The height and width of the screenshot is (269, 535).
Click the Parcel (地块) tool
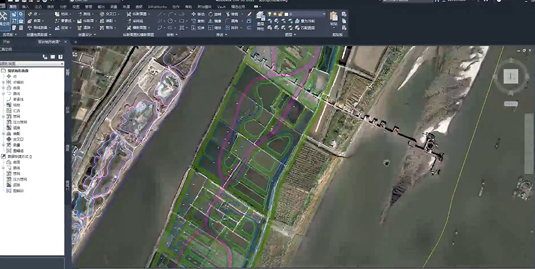pyautogui.click(x=63, y=14)
